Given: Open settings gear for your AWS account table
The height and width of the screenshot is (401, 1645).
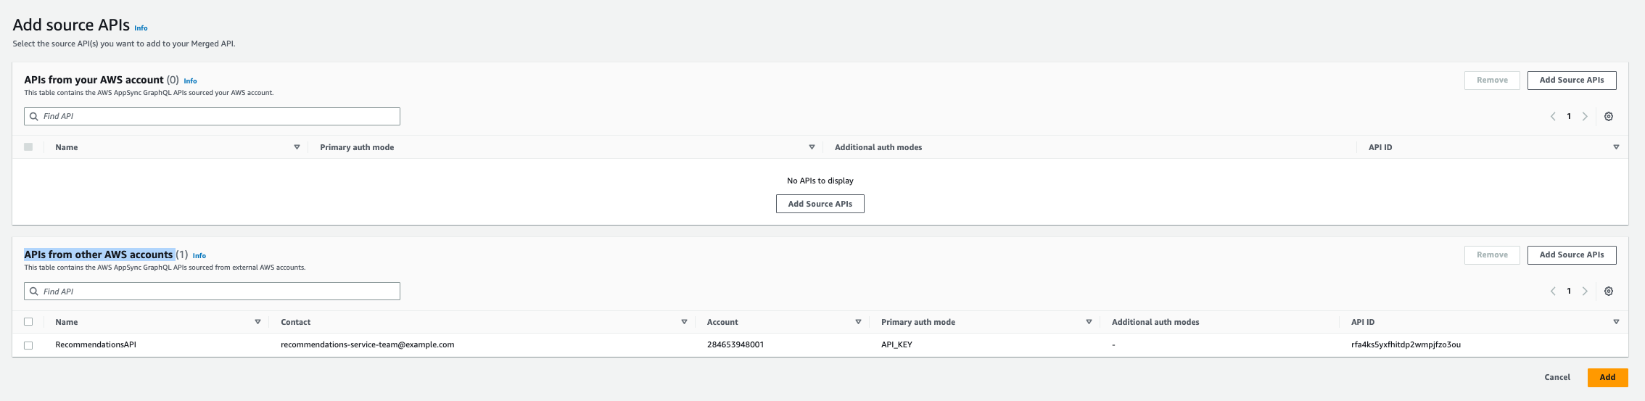Looking at the screenshot, I should [x=1608, y=117].
